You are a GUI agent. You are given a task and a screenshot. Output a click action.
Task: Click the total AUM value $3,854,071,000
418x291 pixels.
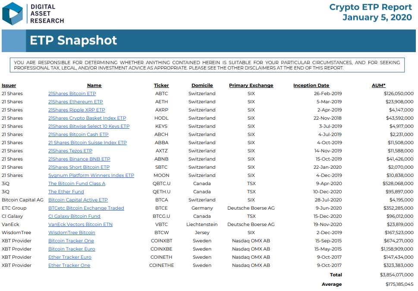pos(397,275)
